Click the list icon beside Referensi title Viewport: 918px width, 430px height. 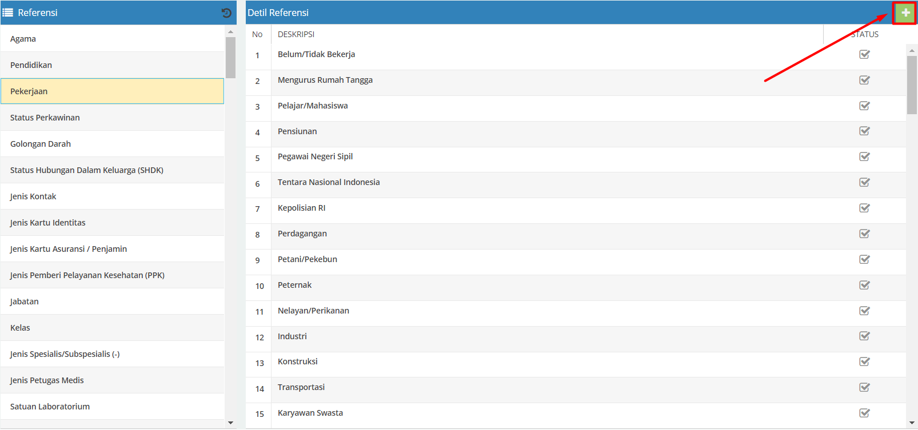pos(8,13)
